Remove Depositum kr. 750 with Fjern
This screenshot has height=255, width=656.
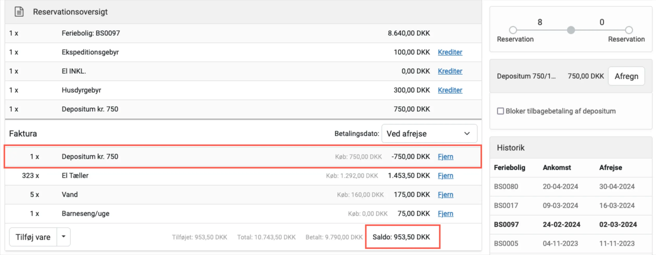pos(445,157)
